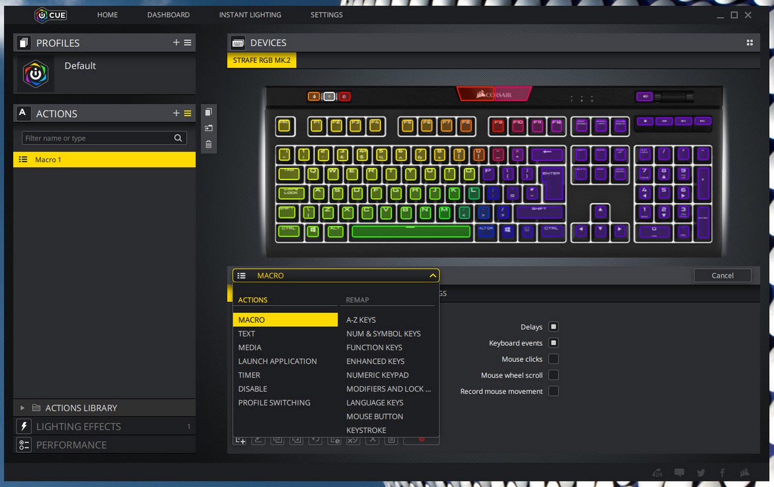Choose TEXT action type
774x487 pixels.
pos(247,334)
